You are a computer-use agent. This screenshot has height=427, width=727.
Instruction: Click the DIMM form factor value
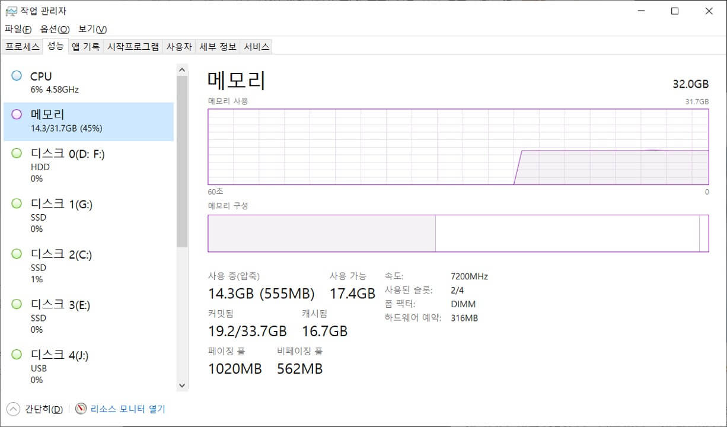point(463,304)
